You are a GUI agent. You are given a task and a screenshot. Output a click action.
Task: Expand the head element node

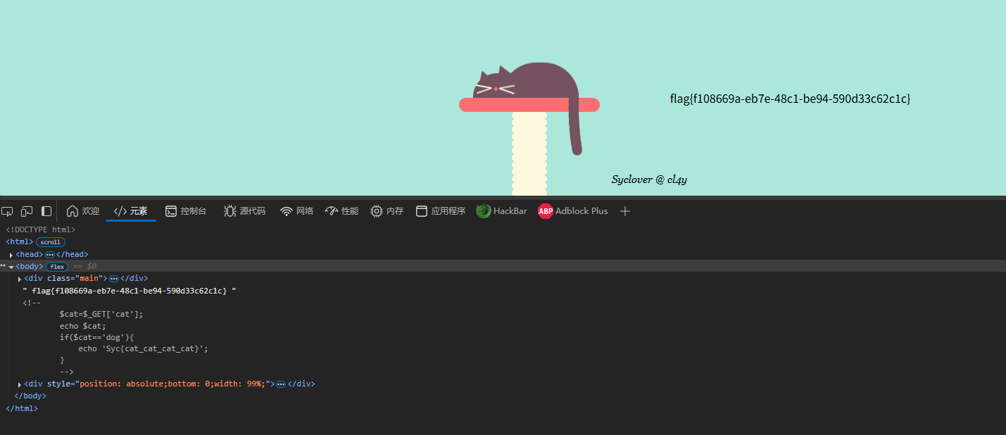coord(11,255)
